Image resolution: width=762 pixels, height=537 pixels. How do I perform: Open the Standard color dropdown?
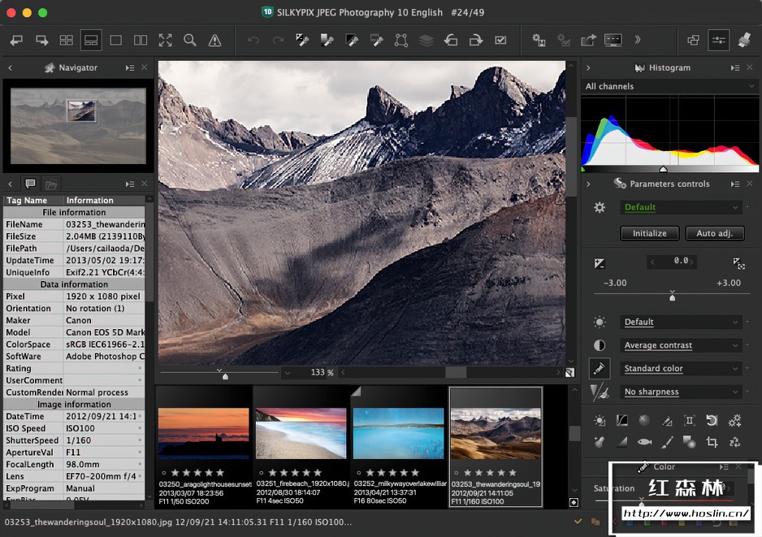[680, 369]
